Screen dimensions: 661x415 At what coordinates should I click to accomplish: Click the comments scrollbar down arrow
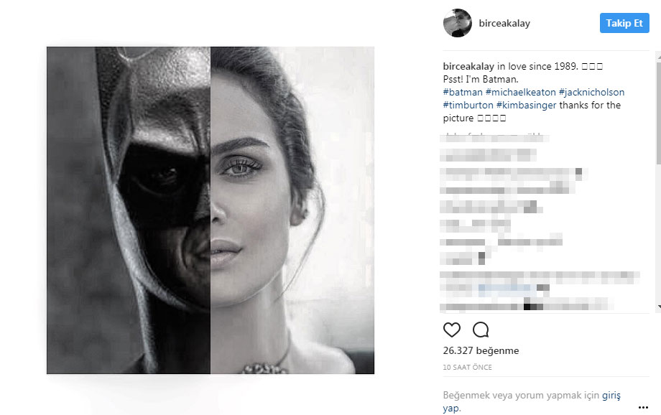point(658,307)
